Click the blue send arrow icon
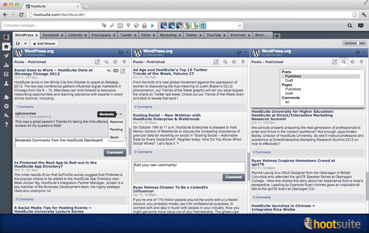Viewport: 369px width, 233px height. coord(153,25)
